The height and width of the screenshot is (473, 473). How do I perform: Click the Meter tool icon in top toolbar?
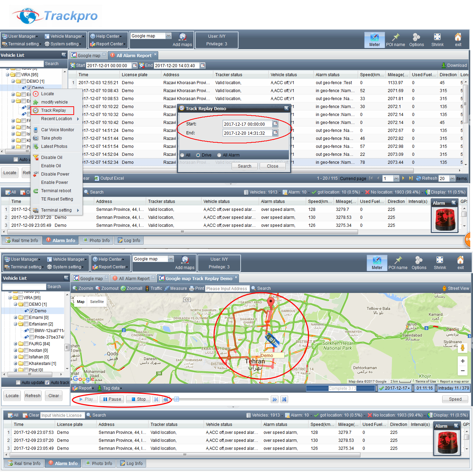click(x=374, y=37)
